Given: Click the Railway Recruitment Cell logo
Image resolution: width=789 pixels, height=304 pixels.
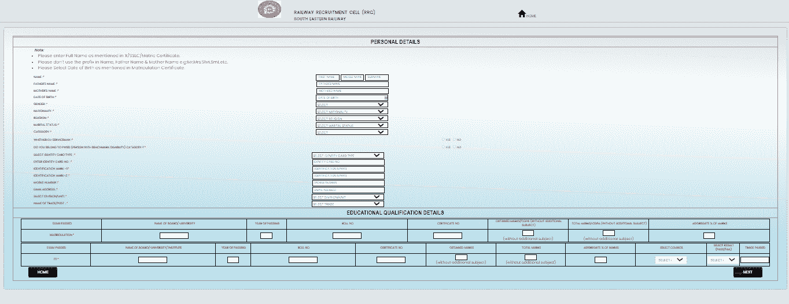Looking at the screenshot, I should click(267, 11).
